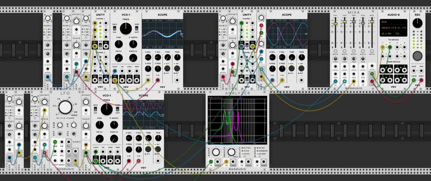This screenshot has height=181, width=431.
Task: Mute MIX4 channel 3
Action: 354,51
